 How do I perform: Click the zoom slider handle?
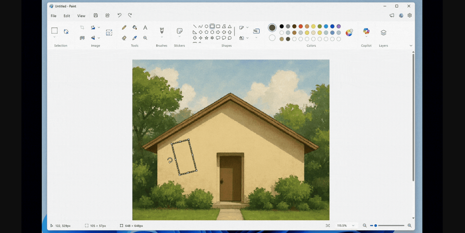(x=376, y=226)
